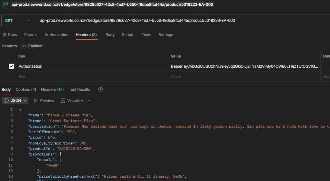Show the Test Results tab
This screenshot has width=330, height=181.
(x=79, y=90)
